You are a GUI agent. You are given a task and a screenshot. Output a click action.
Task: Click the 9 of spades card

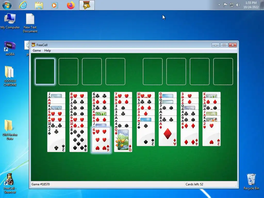(189, 119)
